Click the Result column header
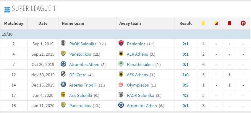The image size is (251, 113). (186, 23)
